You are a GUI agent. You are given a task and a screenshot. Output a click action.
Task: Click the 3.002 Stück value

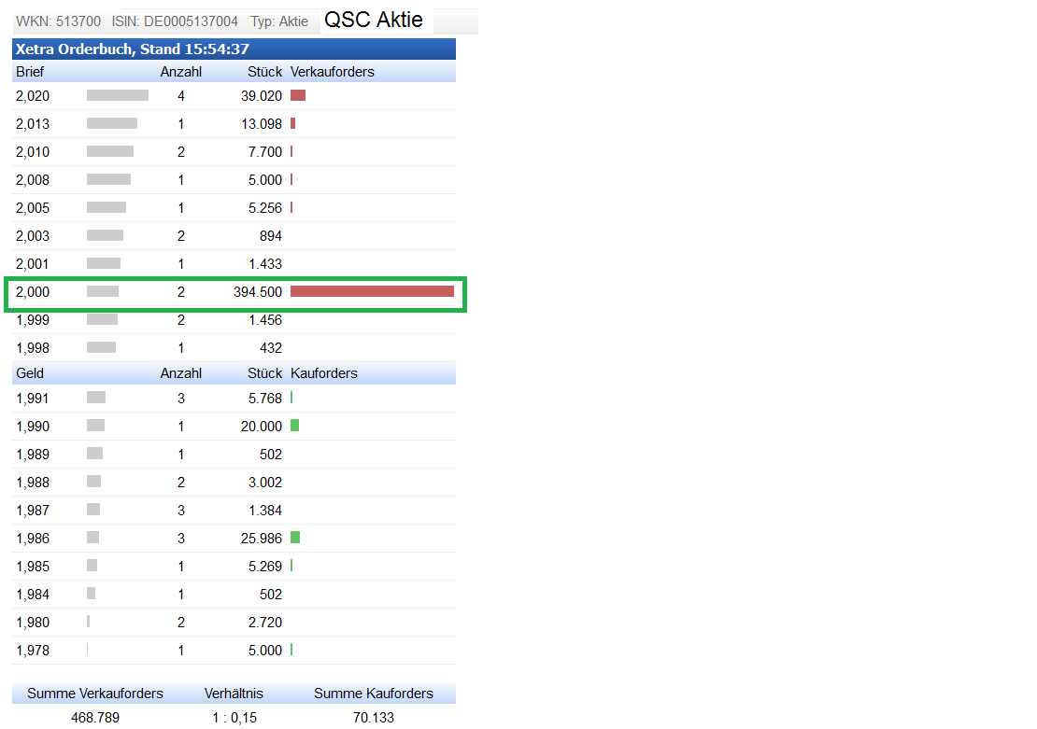pos(265,483)
